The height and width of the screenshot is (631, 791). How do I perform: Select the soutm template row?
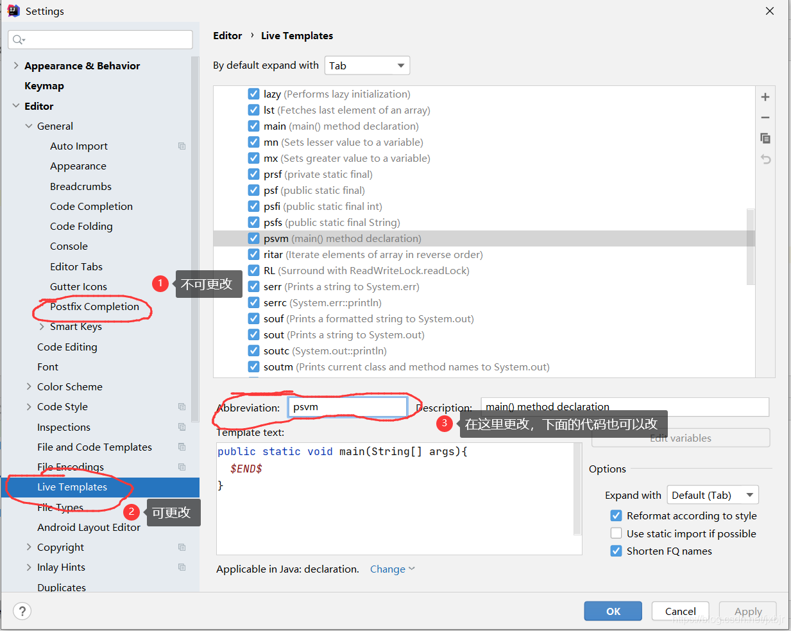point(484,367)
